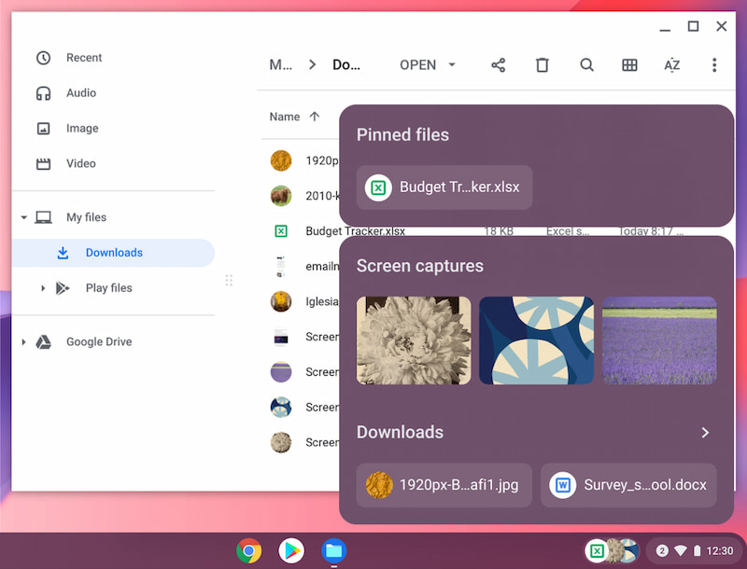Click the trash delete icon
Image resolution: width=747 pixels, height=569 pixels.
(543, 65)
